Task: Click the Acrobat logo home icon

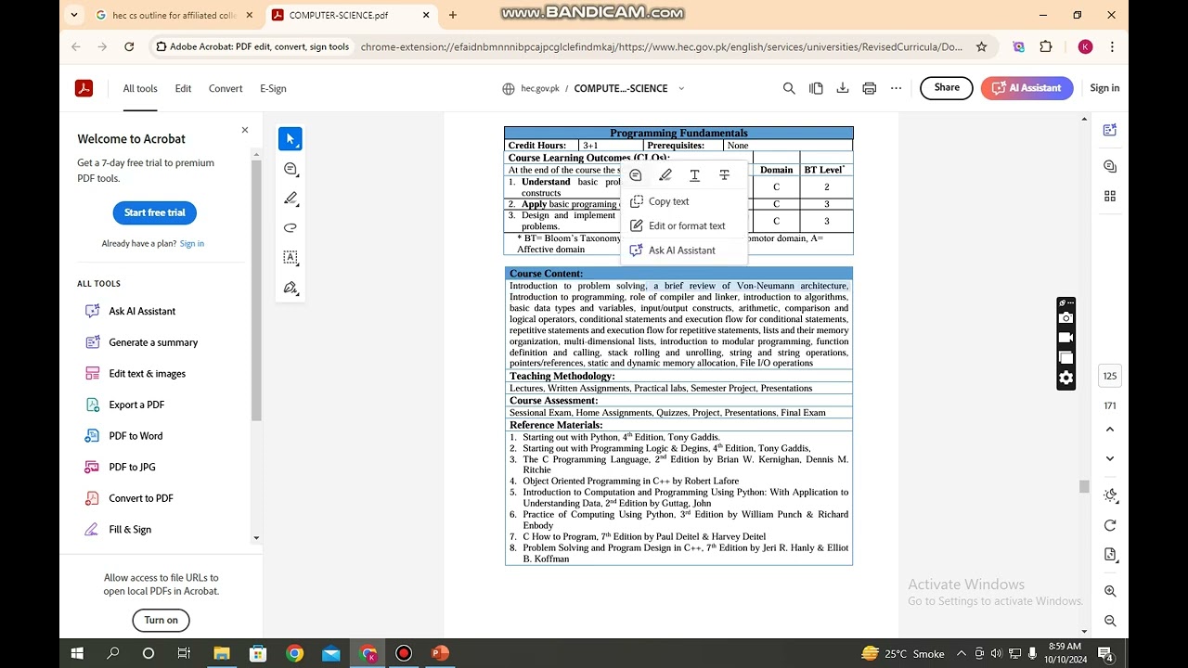Action: [84, 88]
